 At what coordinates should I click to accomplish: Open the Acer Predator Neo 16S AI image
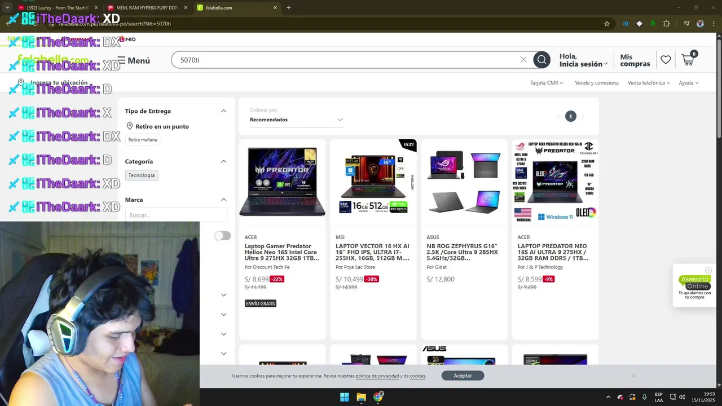tap(556, 182)
